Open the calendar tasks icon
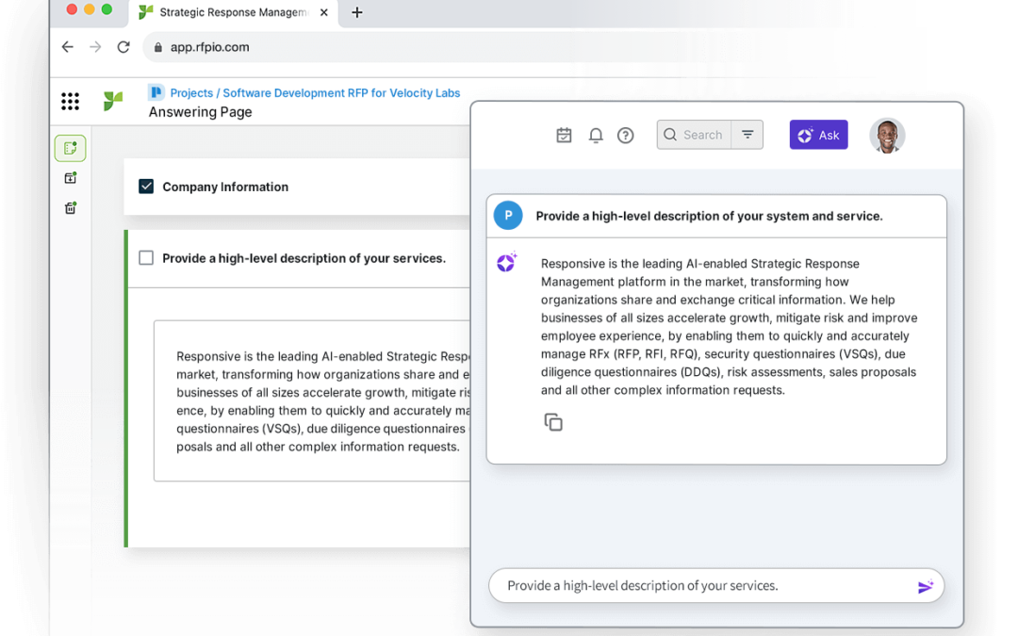This screenshot has width=1018, height=636. [564, 136]
